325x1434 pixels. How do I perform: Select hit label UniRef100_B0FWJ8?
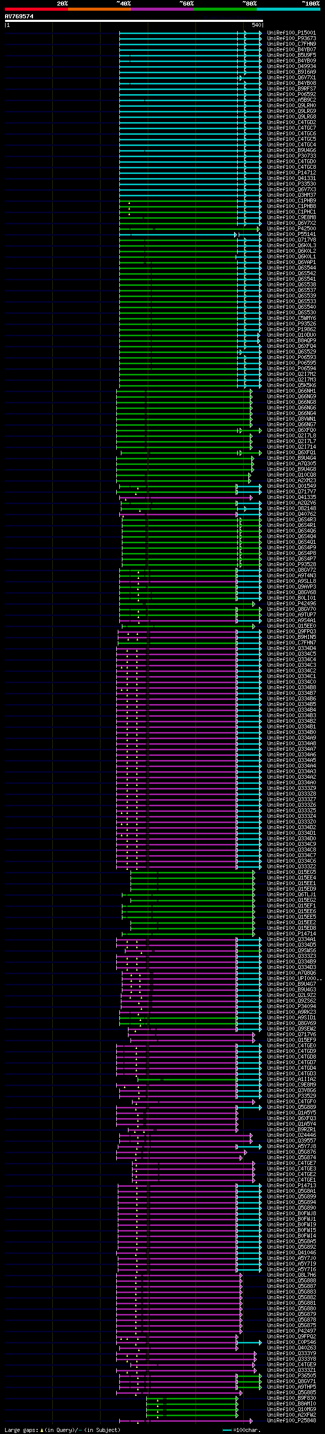[291, 1213]
